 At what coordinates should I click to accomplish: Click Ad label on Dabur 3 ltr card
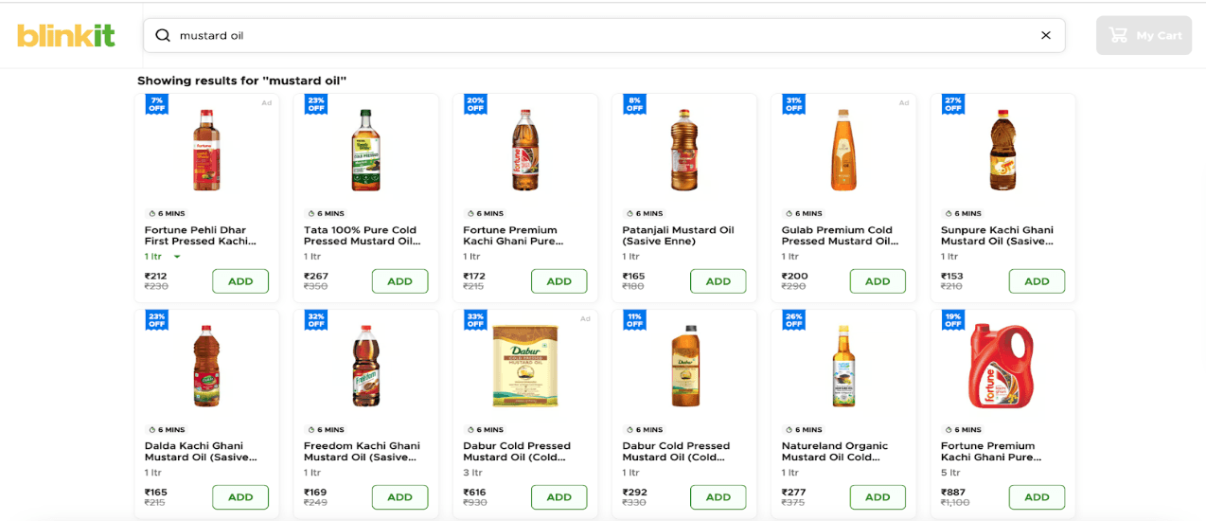tap(585, 318)
